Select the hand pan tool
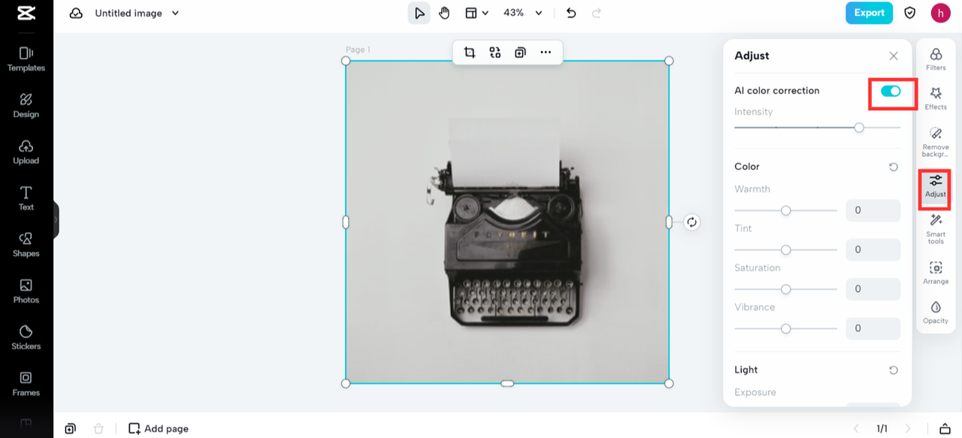The height and width of the screenshot is (438, 962). pyautogui.click(x=444, y=13)
